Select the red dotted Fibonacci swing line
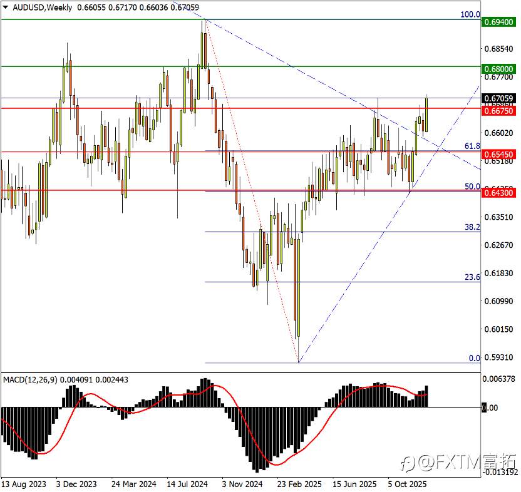This screenshot has width=521, height=492. 252,190
